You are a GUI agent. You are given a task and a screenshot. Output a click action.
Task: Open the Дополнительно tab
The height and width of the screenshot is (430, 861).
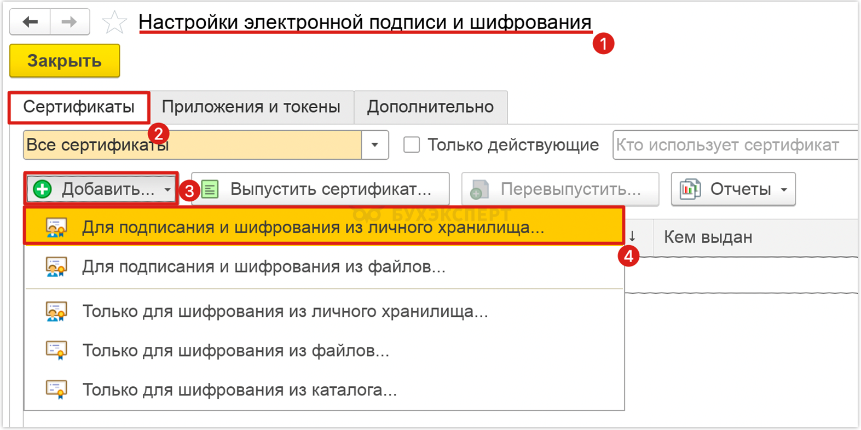coord(431,107)
